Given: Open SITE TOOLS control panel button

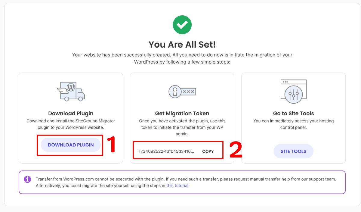Looking at the screenshot, I should pyautogui.click(x=293, y=151).
